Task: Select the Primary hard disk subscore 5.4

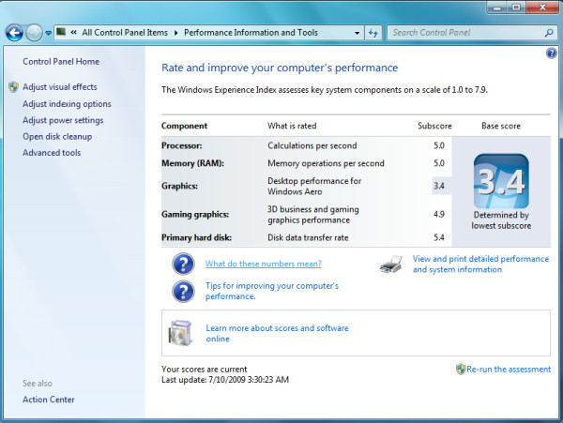Action: click(x=439, y=237)
